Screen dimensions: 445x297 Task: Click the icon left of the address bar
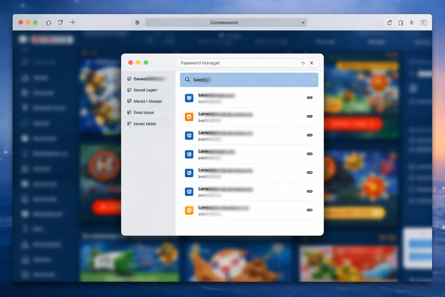137,22
